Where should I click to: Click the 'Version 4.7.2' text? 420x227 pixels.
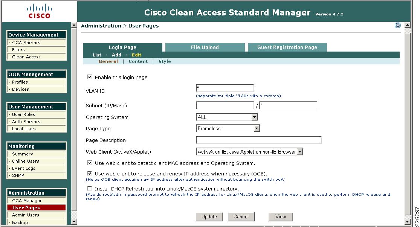point(329,14)
